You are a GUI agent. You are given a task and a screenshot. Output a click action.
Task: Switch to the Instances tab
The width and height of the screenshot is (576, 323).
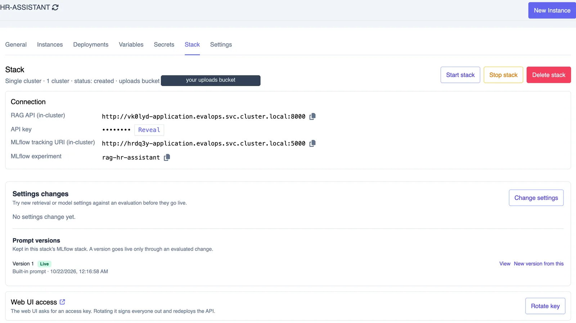50,45
